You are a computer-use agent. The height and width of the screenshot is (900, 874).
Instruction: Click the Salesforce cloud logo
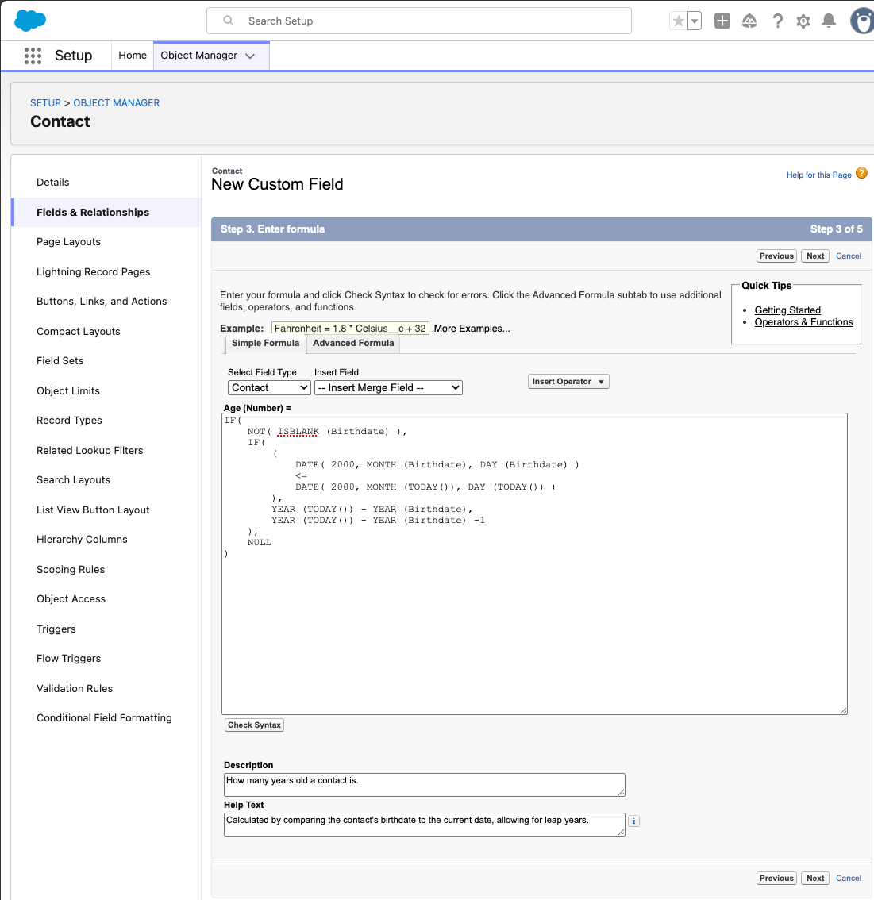click(30, 21)
